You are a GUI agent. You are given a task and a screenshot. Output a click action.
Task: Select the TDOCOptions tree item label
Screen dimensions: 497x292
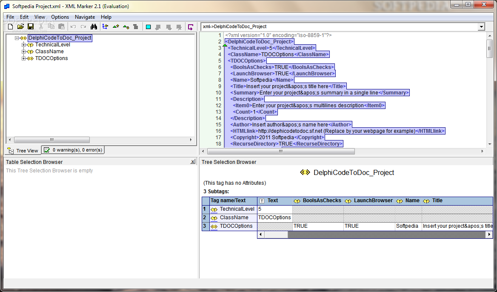point(51,58)
